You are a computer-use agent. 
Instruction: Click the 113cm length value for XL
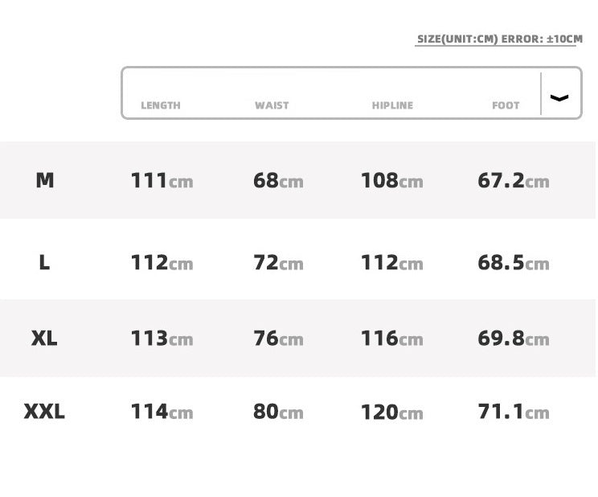162,339
